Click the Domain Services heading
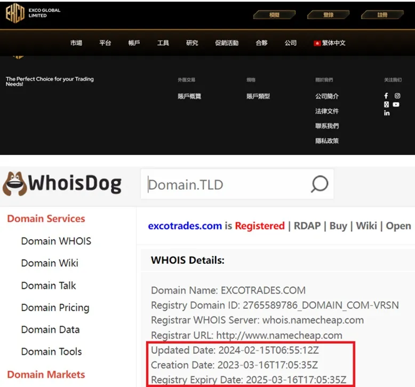This screenshot has height=387, width=415. pyautogui.click(x=46, y=219)
